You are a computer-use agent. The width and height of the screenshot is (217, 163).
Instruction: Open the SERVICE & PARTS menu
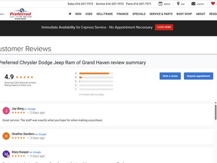tap(161, 14)
